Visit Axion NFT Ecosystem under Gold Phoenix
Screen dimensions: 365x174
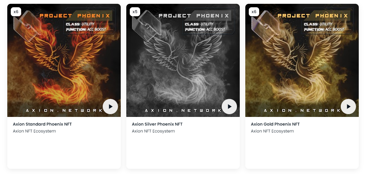tap(272, 131)
